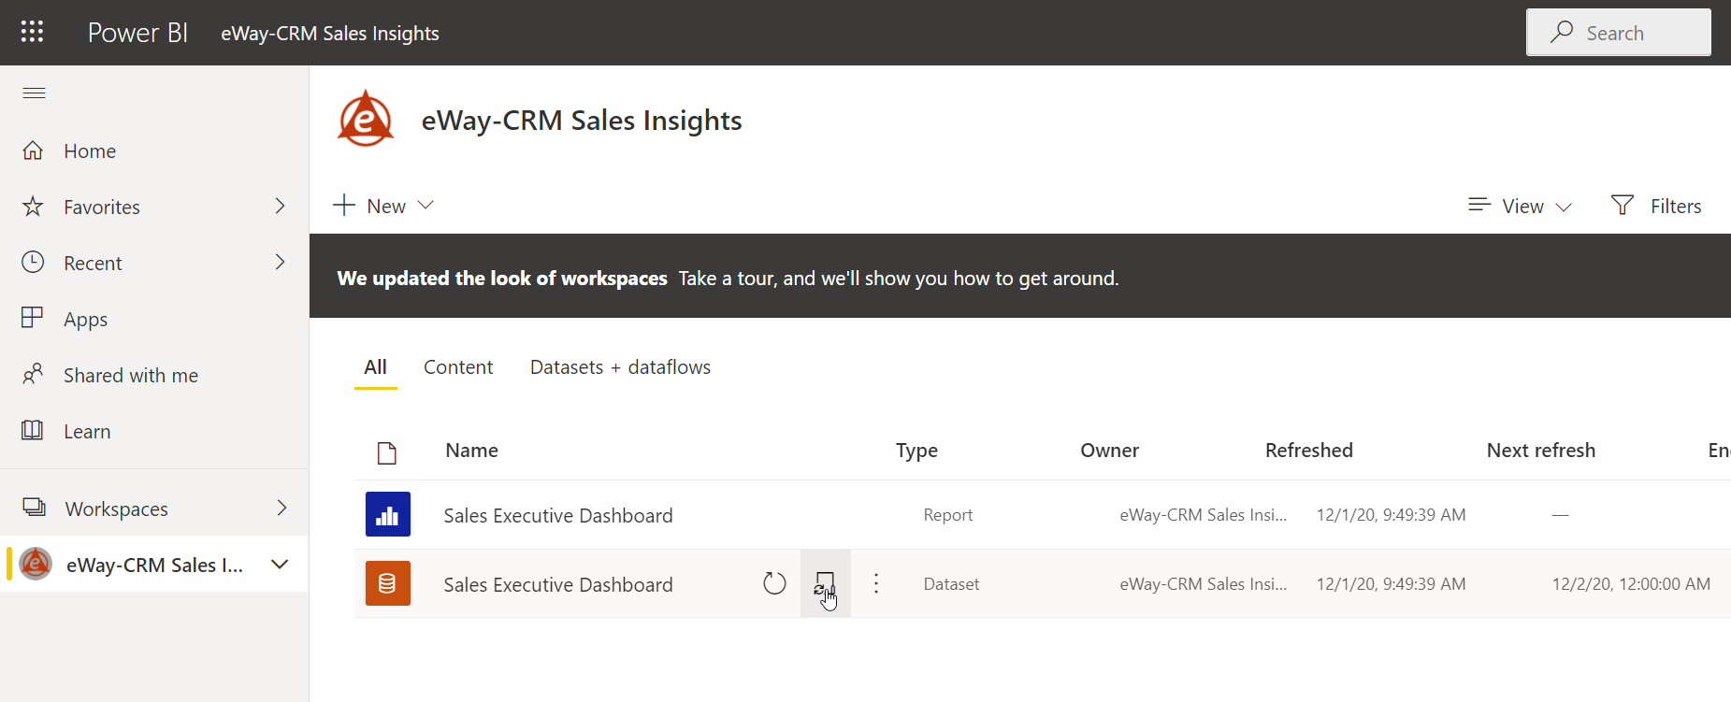Click dataset row owner eWay-CRM Sales Insi...
Image resolution: width=1731 pixels, height=702 pixels.
click(x=1204, y=584)
